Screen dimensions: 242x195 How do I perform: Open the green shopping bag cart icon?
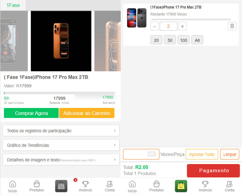(181, 186)
